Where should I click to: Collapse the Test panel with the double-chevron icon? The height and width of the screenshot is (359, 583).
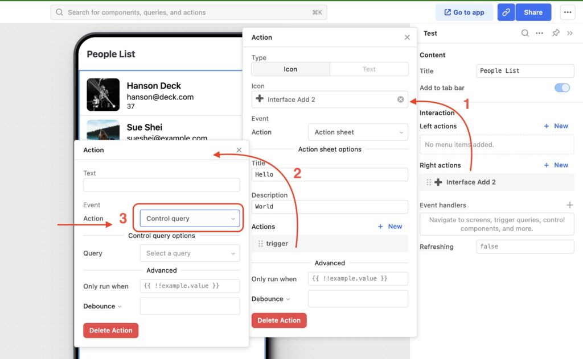(569, 34)
